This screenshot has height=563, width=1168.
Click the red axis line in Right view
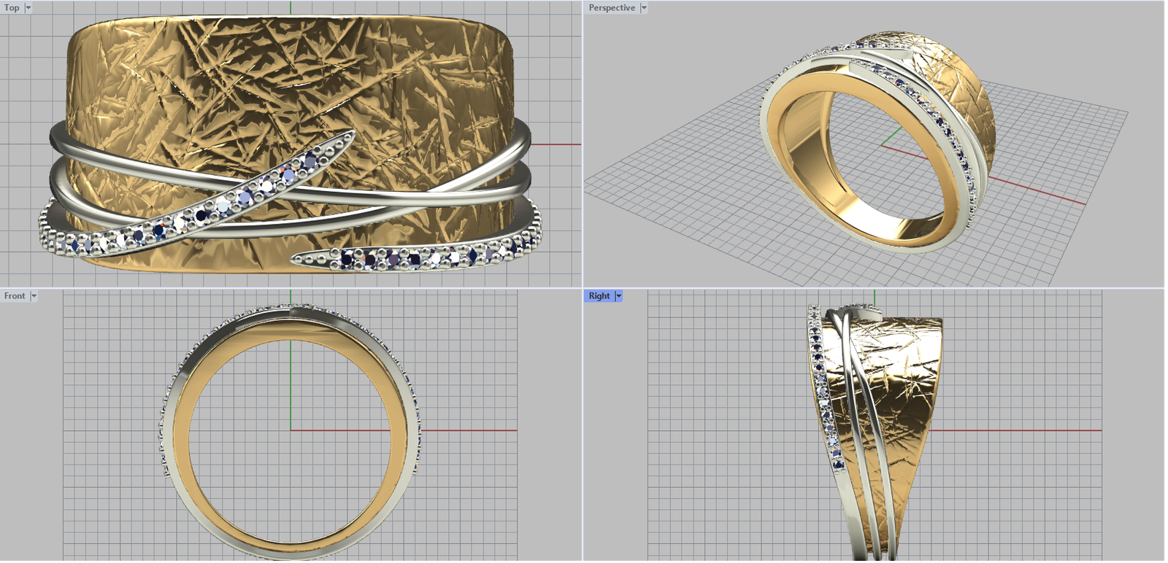coord(1022,430)
